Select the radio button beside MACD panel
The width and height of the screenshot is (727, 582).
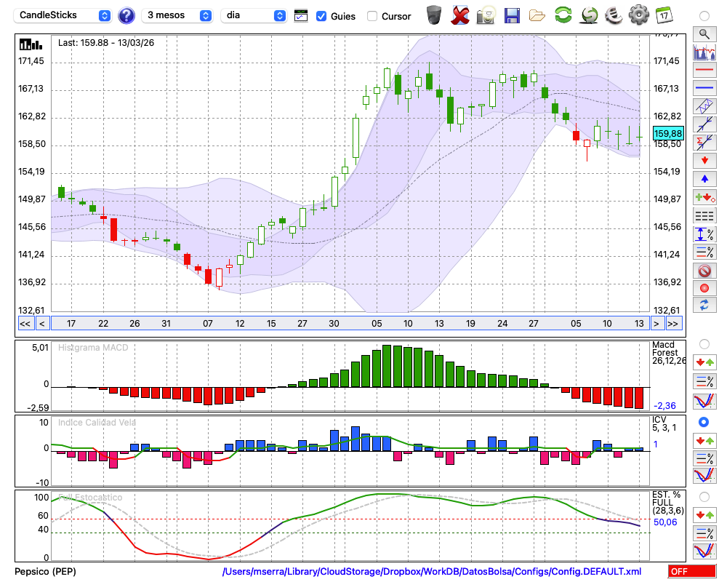click(x=704, y=343)
